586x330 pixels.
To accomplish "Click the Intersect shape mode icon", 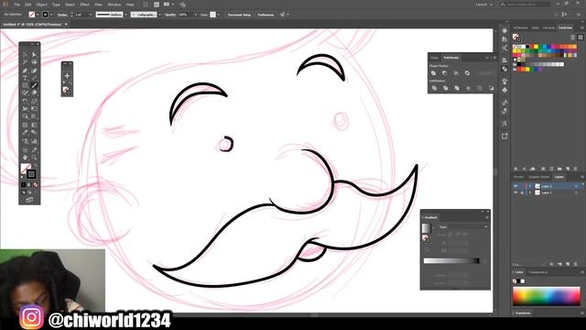I will (x=456, y=73).
